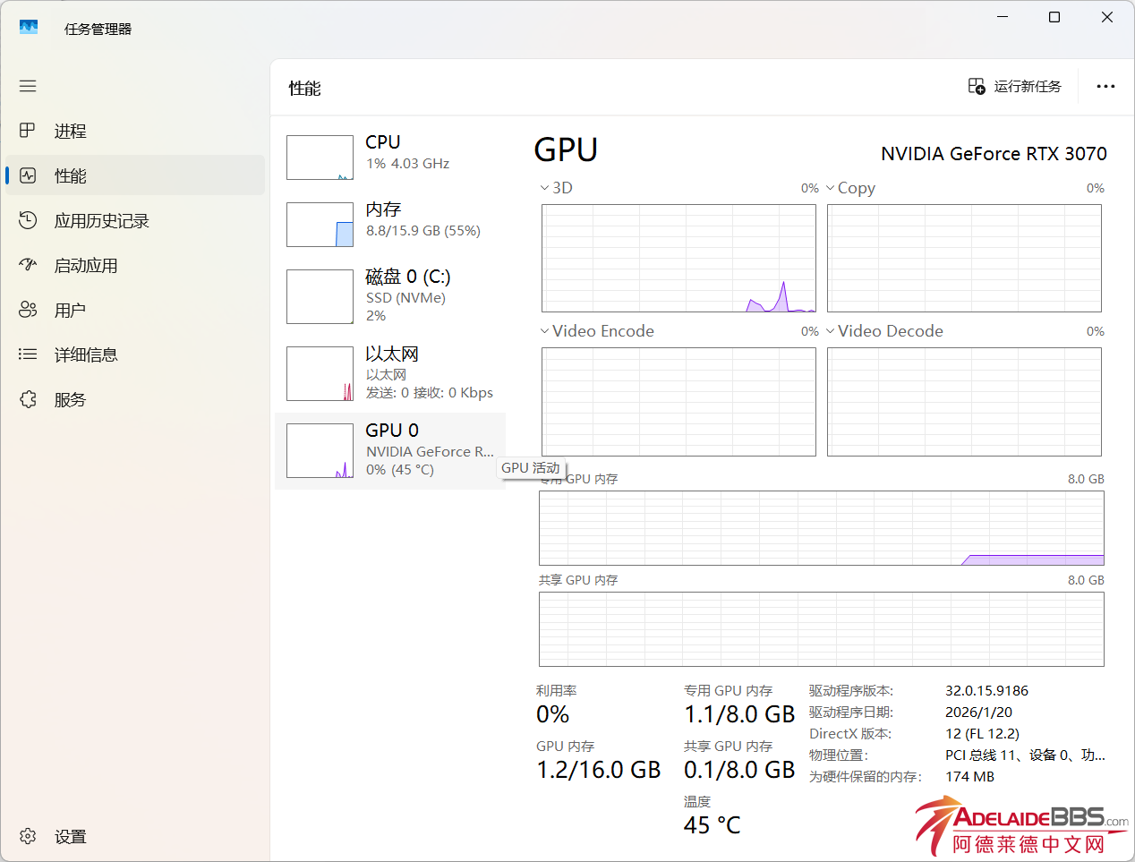Click the 应用历史记录 history icon

point(28,220)
